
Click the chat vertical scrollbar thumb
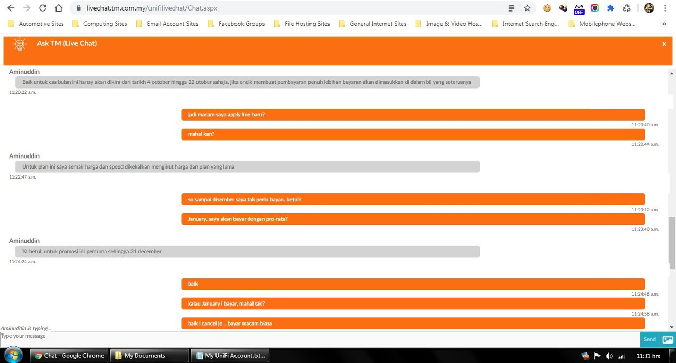[x=672, y=243]
